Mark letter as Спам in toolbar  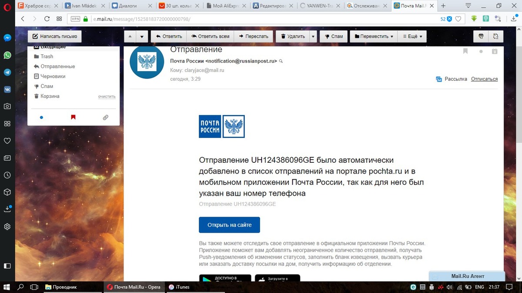tap(334, 36)
